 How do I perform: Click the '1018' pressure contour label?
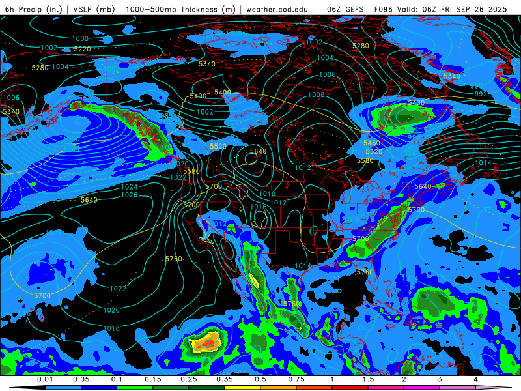click(x=111, y=328)
